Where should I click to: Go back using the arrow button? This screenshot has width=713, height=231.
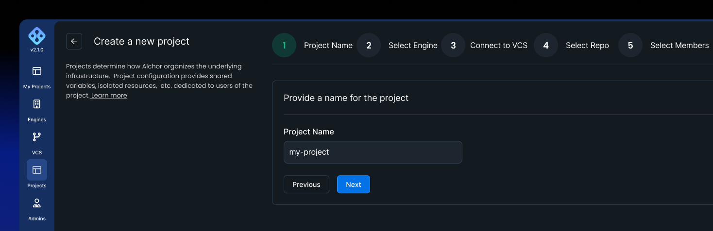click(74, 41)
